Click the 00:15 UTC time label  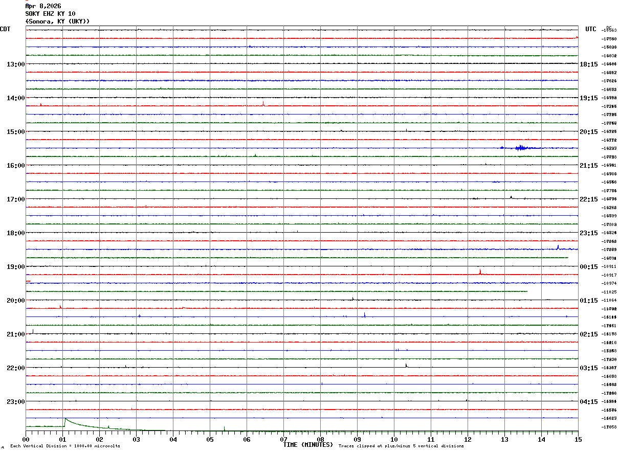click(589, 267)
